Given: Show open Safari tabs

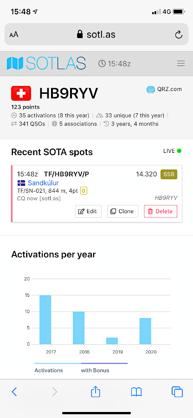Looking at the screenshot, I should point(177,392).
